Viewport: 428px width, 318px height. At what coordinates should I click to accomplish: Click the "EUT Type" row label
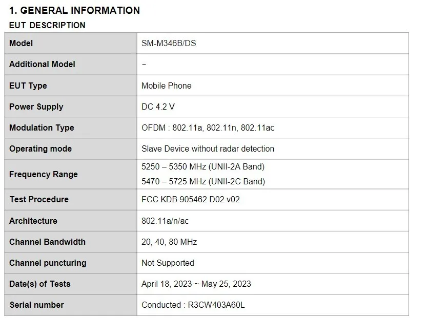(x=28, y=86)
